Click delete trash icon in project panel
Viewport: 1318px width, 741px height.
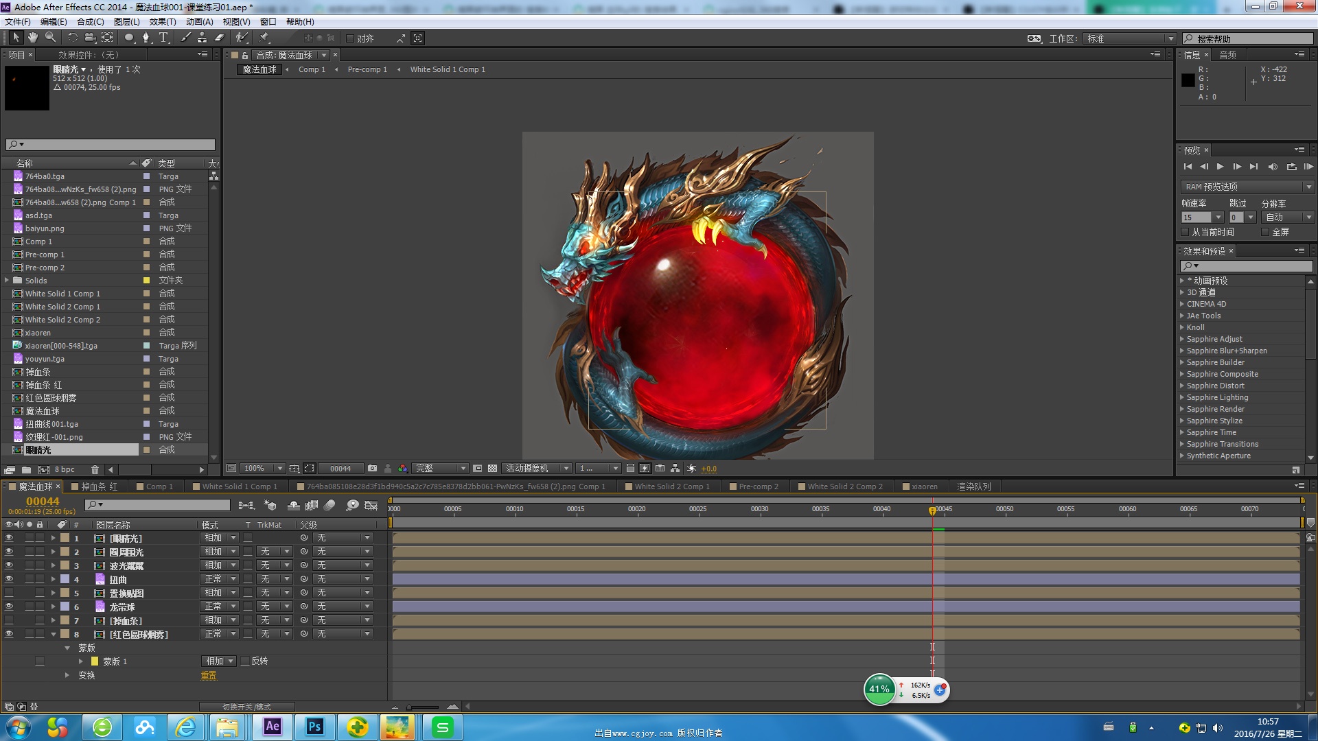(x=95, y=470)
